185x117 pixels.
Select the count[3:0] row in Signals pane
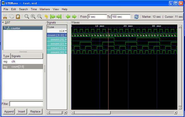pos(57,35)
